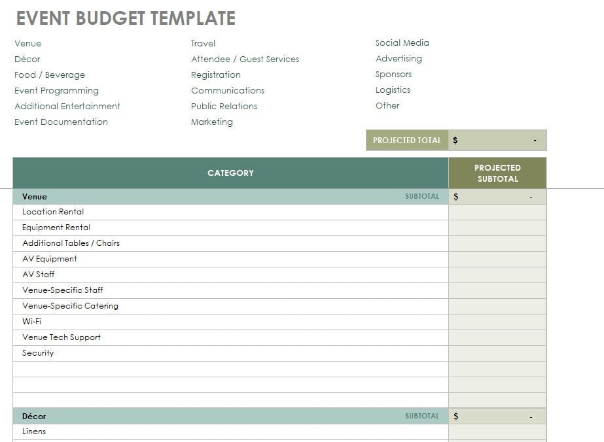Open the Public Relations link

click(x=224, y=106)
